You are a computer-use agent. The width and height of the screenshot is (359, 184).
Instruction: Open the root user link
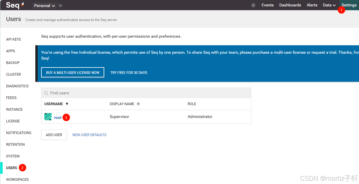(58, 117)
